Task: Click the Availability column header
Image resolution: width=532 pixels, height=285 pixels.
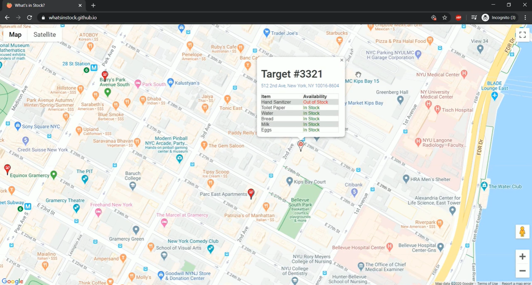Action: coord(315,97)
